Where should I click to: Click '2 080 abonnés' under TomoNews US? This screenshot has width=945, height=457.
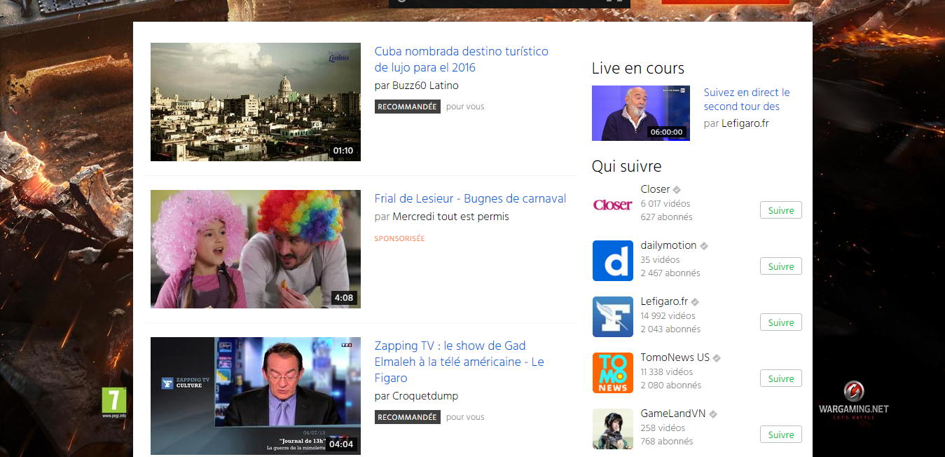pos(671,385)
